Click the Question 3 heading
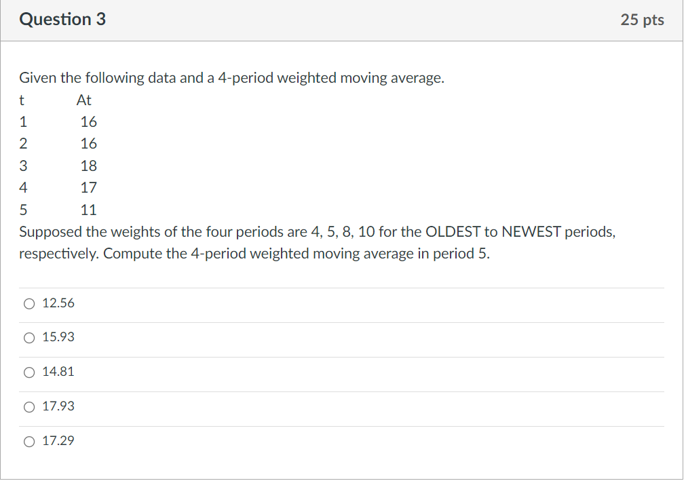 pyautogui.click(x=63, y=19)
